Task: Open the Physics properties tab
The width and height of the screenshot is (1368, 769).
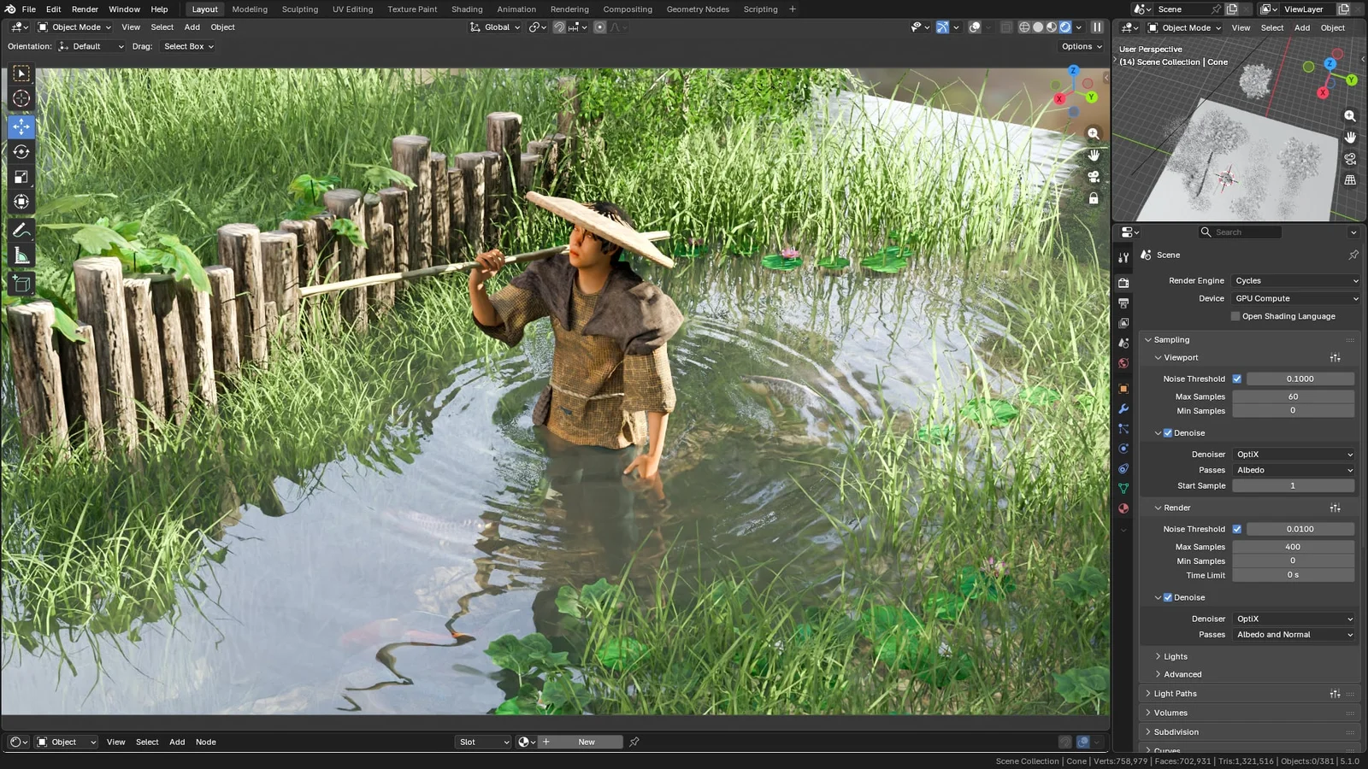Action: pyautogui.click(x=1123, y=449)
